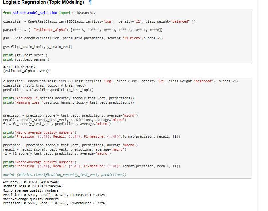
Task: Click the print("Accuracy :" ...) code line
Action: [x=69, y=98]
